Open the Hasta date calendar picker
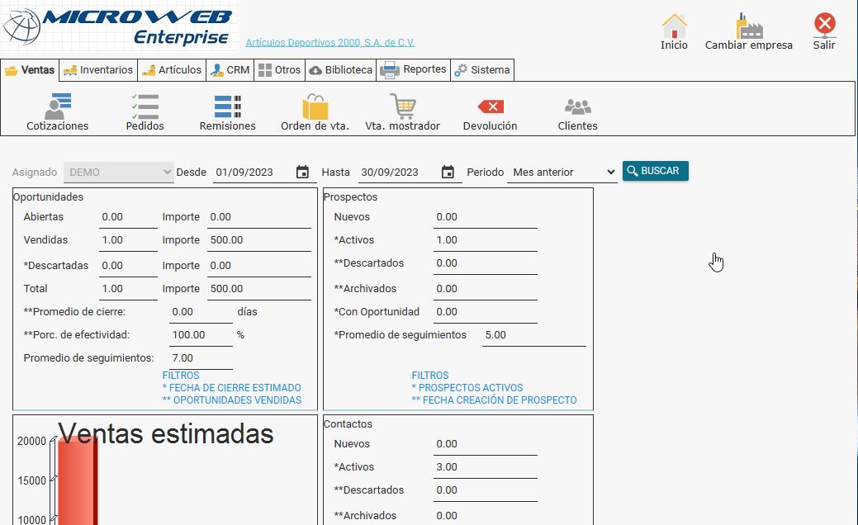 click(448, 172)
